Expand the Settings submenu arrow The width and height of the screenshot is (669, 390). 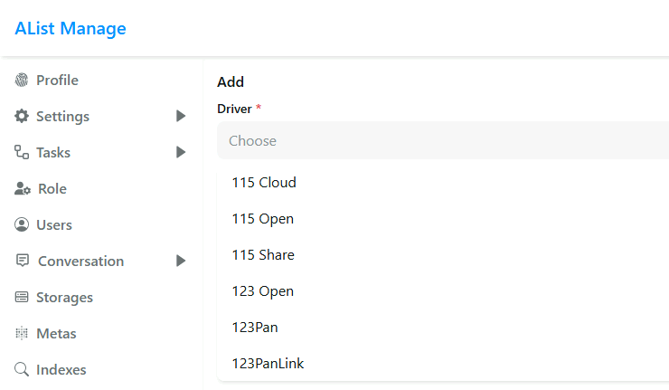pos(181,117)
